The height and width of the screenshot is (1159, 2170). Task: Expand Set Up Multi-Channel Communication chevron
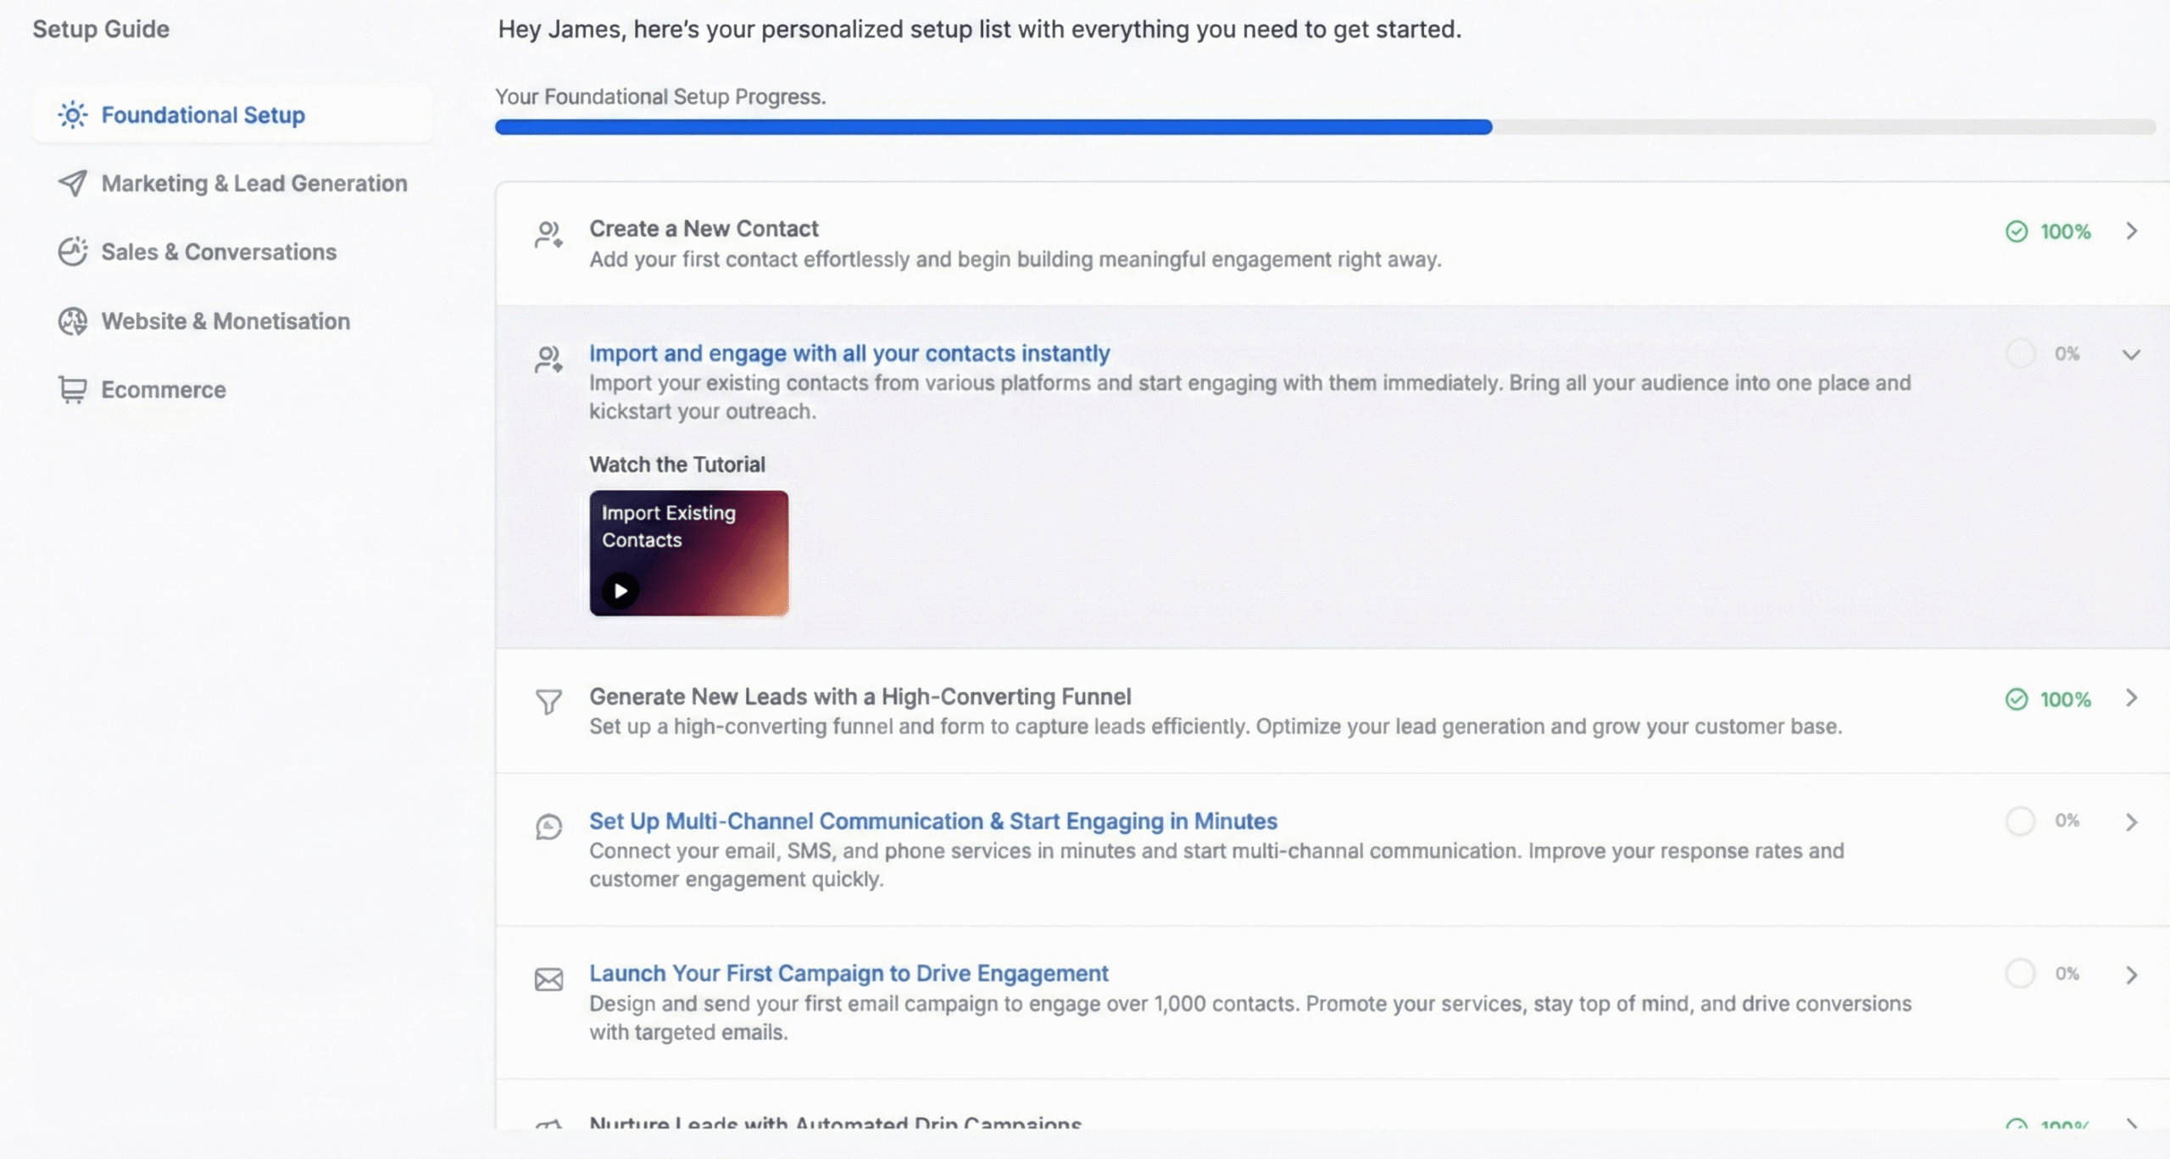pos(2131,822)
